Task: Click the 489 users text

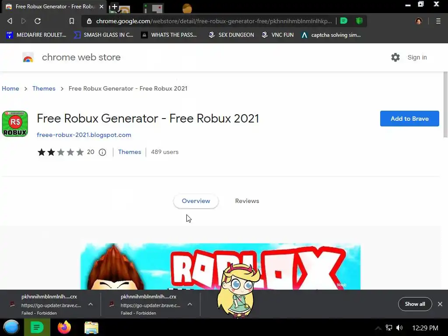Action: (164, 152)
